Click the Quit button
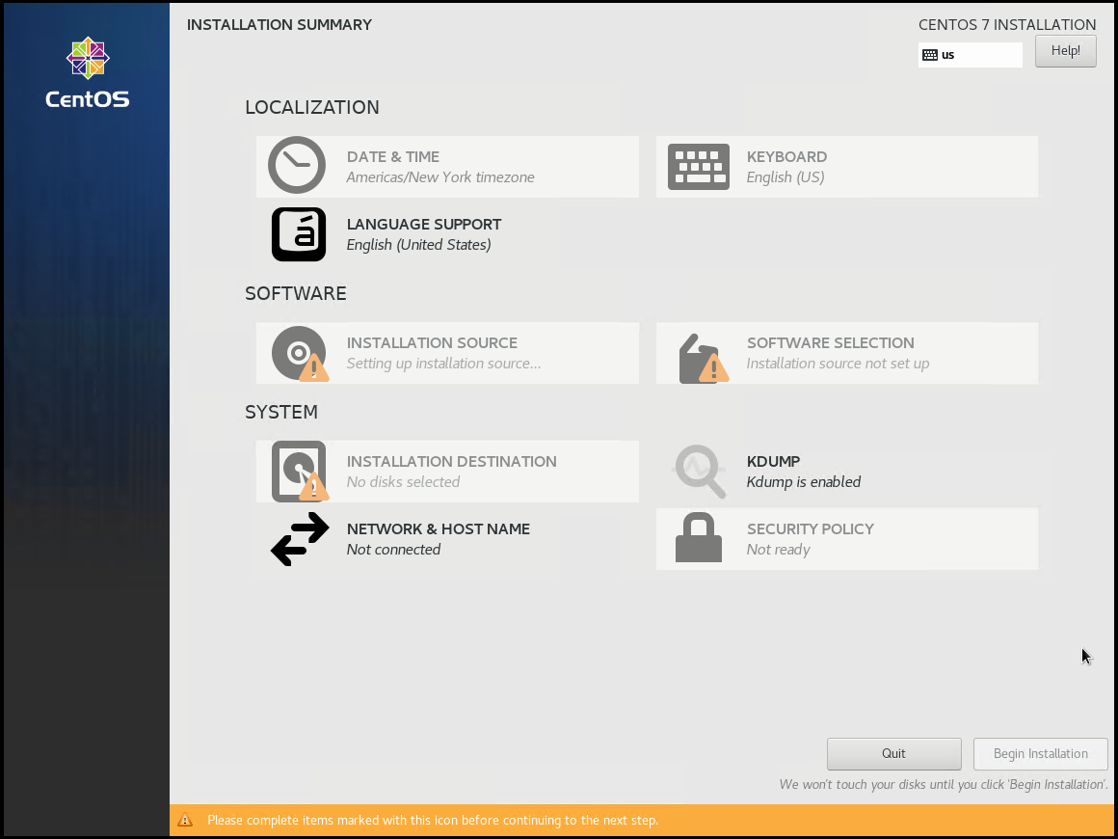The width and height of the screenshot is (1118, 839). tap(893, 753)
